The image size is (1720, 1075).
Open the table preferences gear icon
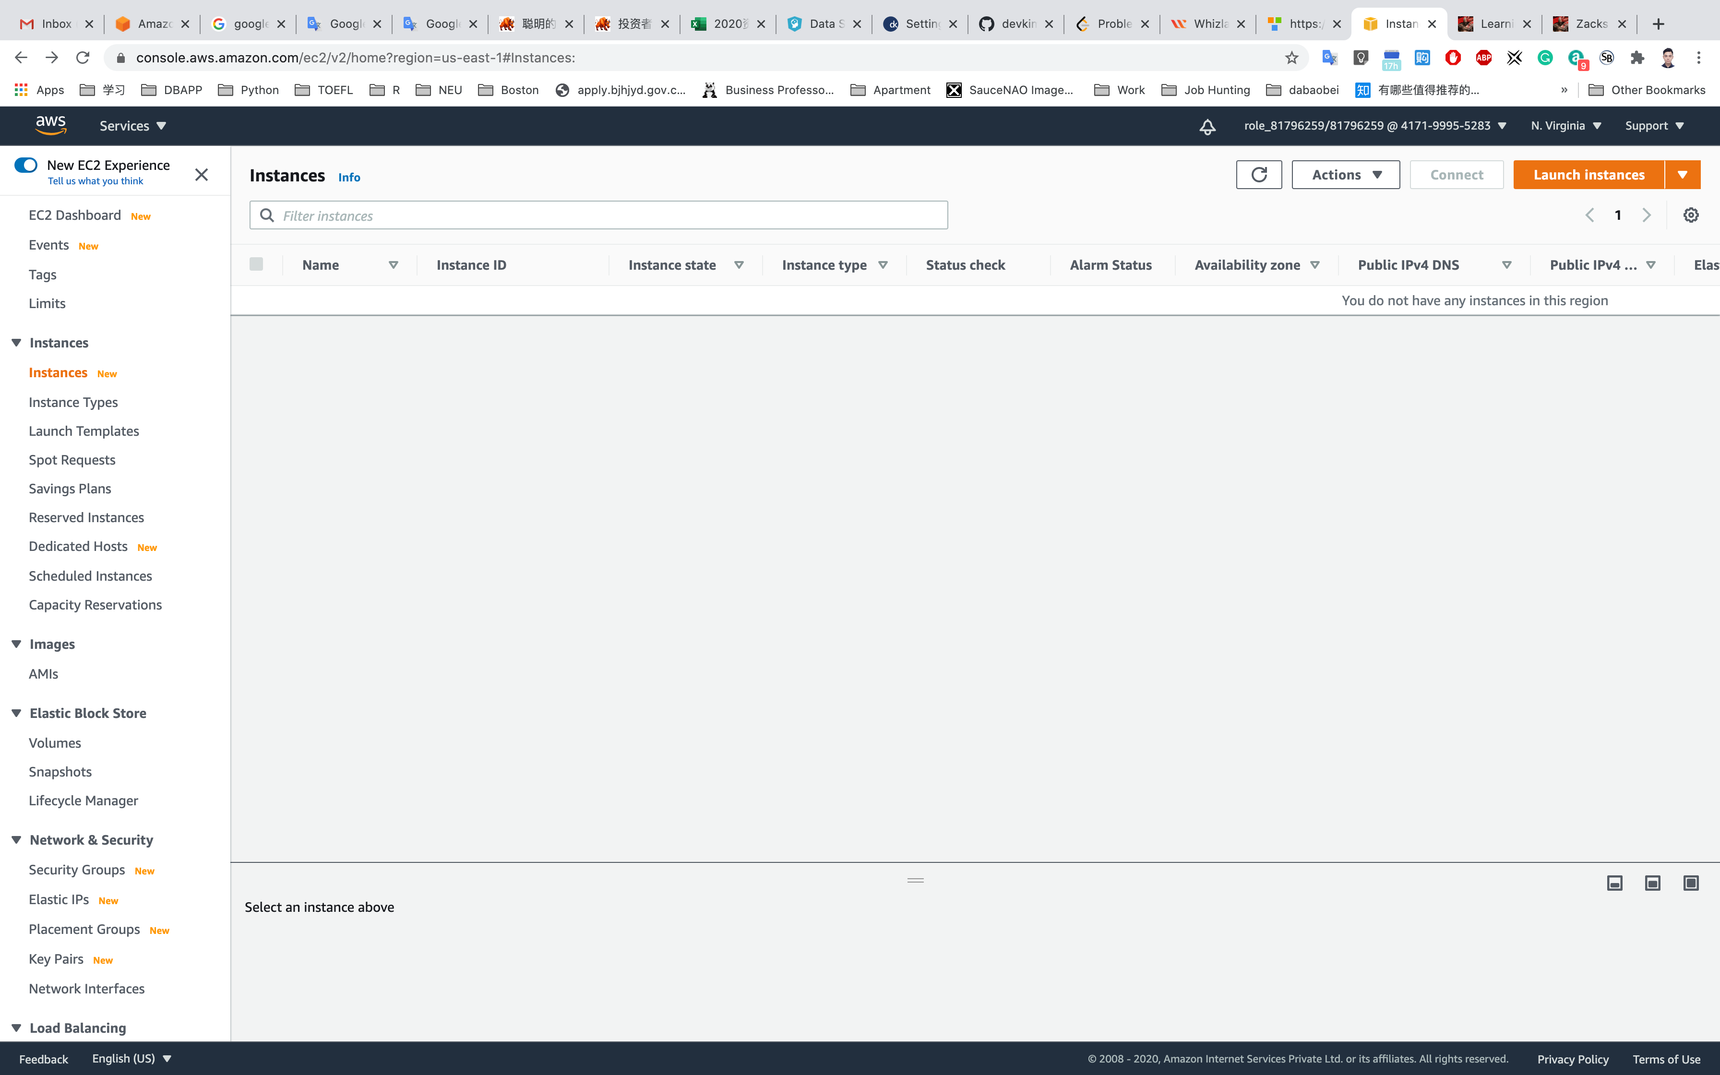point(1690,215)
